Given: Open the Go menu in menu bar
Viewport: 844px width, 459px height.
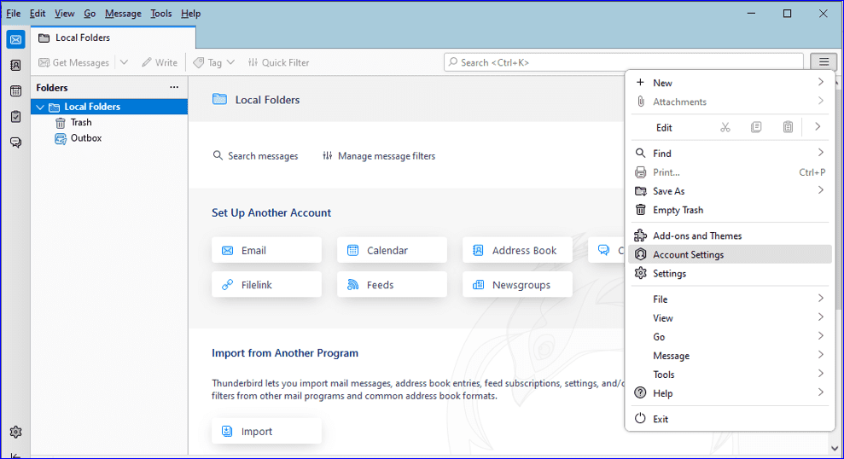Looking at the screenshot, I should (x=90, y=14).
